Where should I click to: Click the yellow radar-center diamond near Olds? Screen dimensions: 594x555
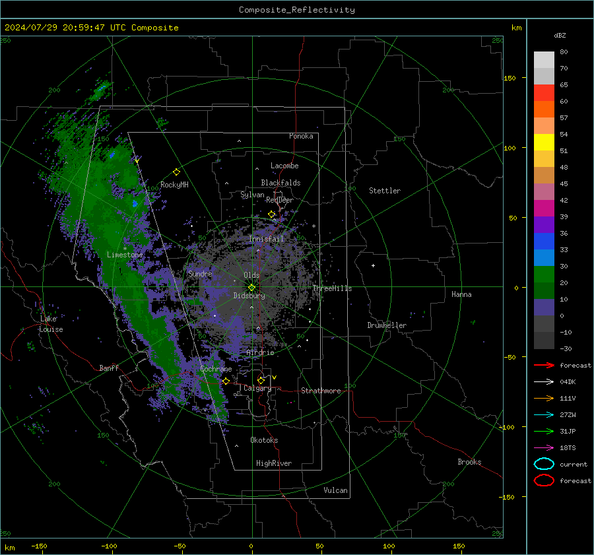tap(251, 288)
